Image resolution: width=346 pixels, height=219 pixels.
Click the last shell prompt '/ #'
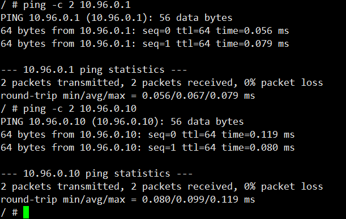[x=9, y=212]
